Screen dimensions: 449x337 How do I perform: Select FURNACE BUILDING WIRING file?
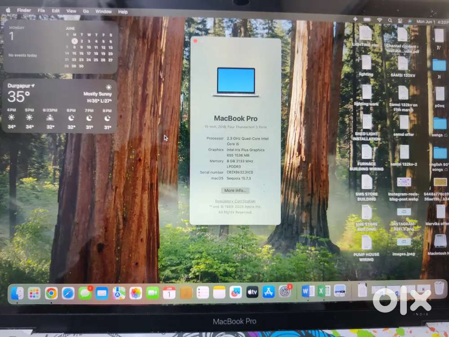(366, 158)
